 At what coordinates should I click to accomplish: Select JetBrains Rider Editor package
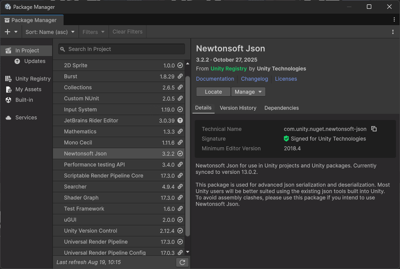coord(119,120)
